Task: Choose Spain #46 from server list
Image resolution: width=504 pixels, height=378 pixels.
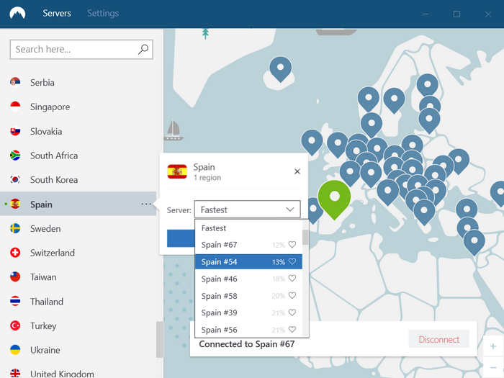Action: (x=248, y=279)
